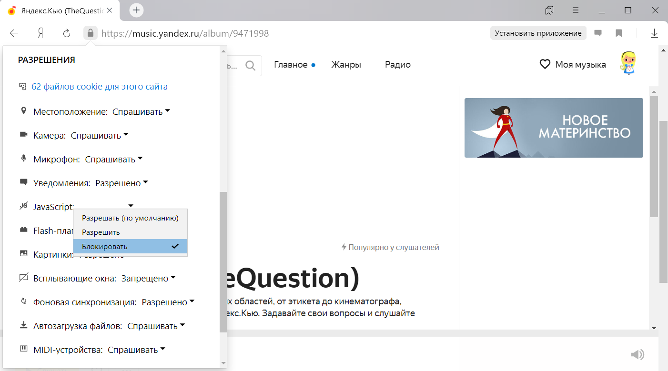668x371 pixels.
Task: Click the pictures permission icon
Action: (23, 254)
